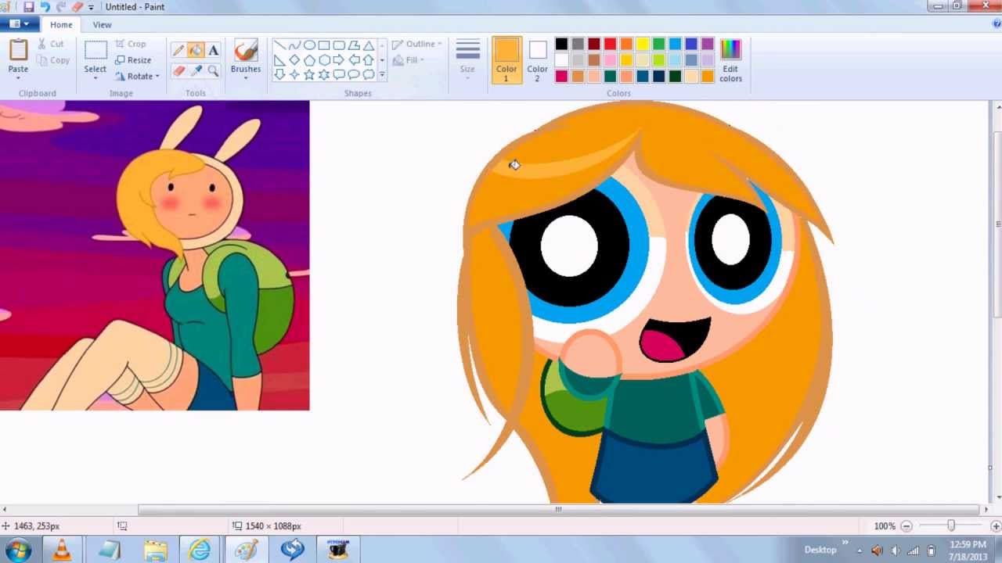Choose the Triangle shape

369,45
